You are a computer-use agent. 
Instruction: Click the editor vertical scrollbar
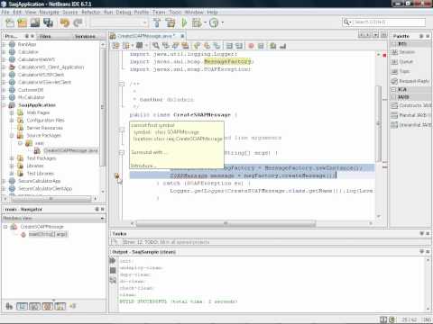(379, 123)
